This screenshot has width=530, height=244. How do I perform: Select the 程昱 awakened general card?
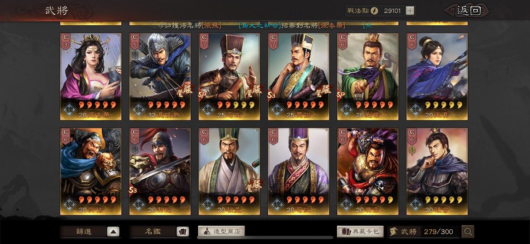point(229,171)
